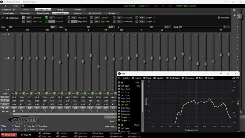Screen dimensions: 245x138
Task: Click Def button under the 80.0 Hz band
Action: pos(60,108)
